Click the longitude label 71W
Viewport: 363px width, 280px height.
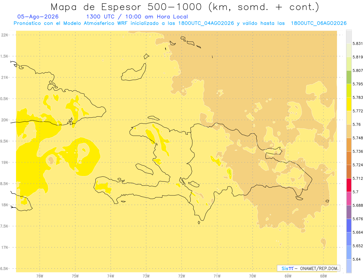[x=217, y=276]
